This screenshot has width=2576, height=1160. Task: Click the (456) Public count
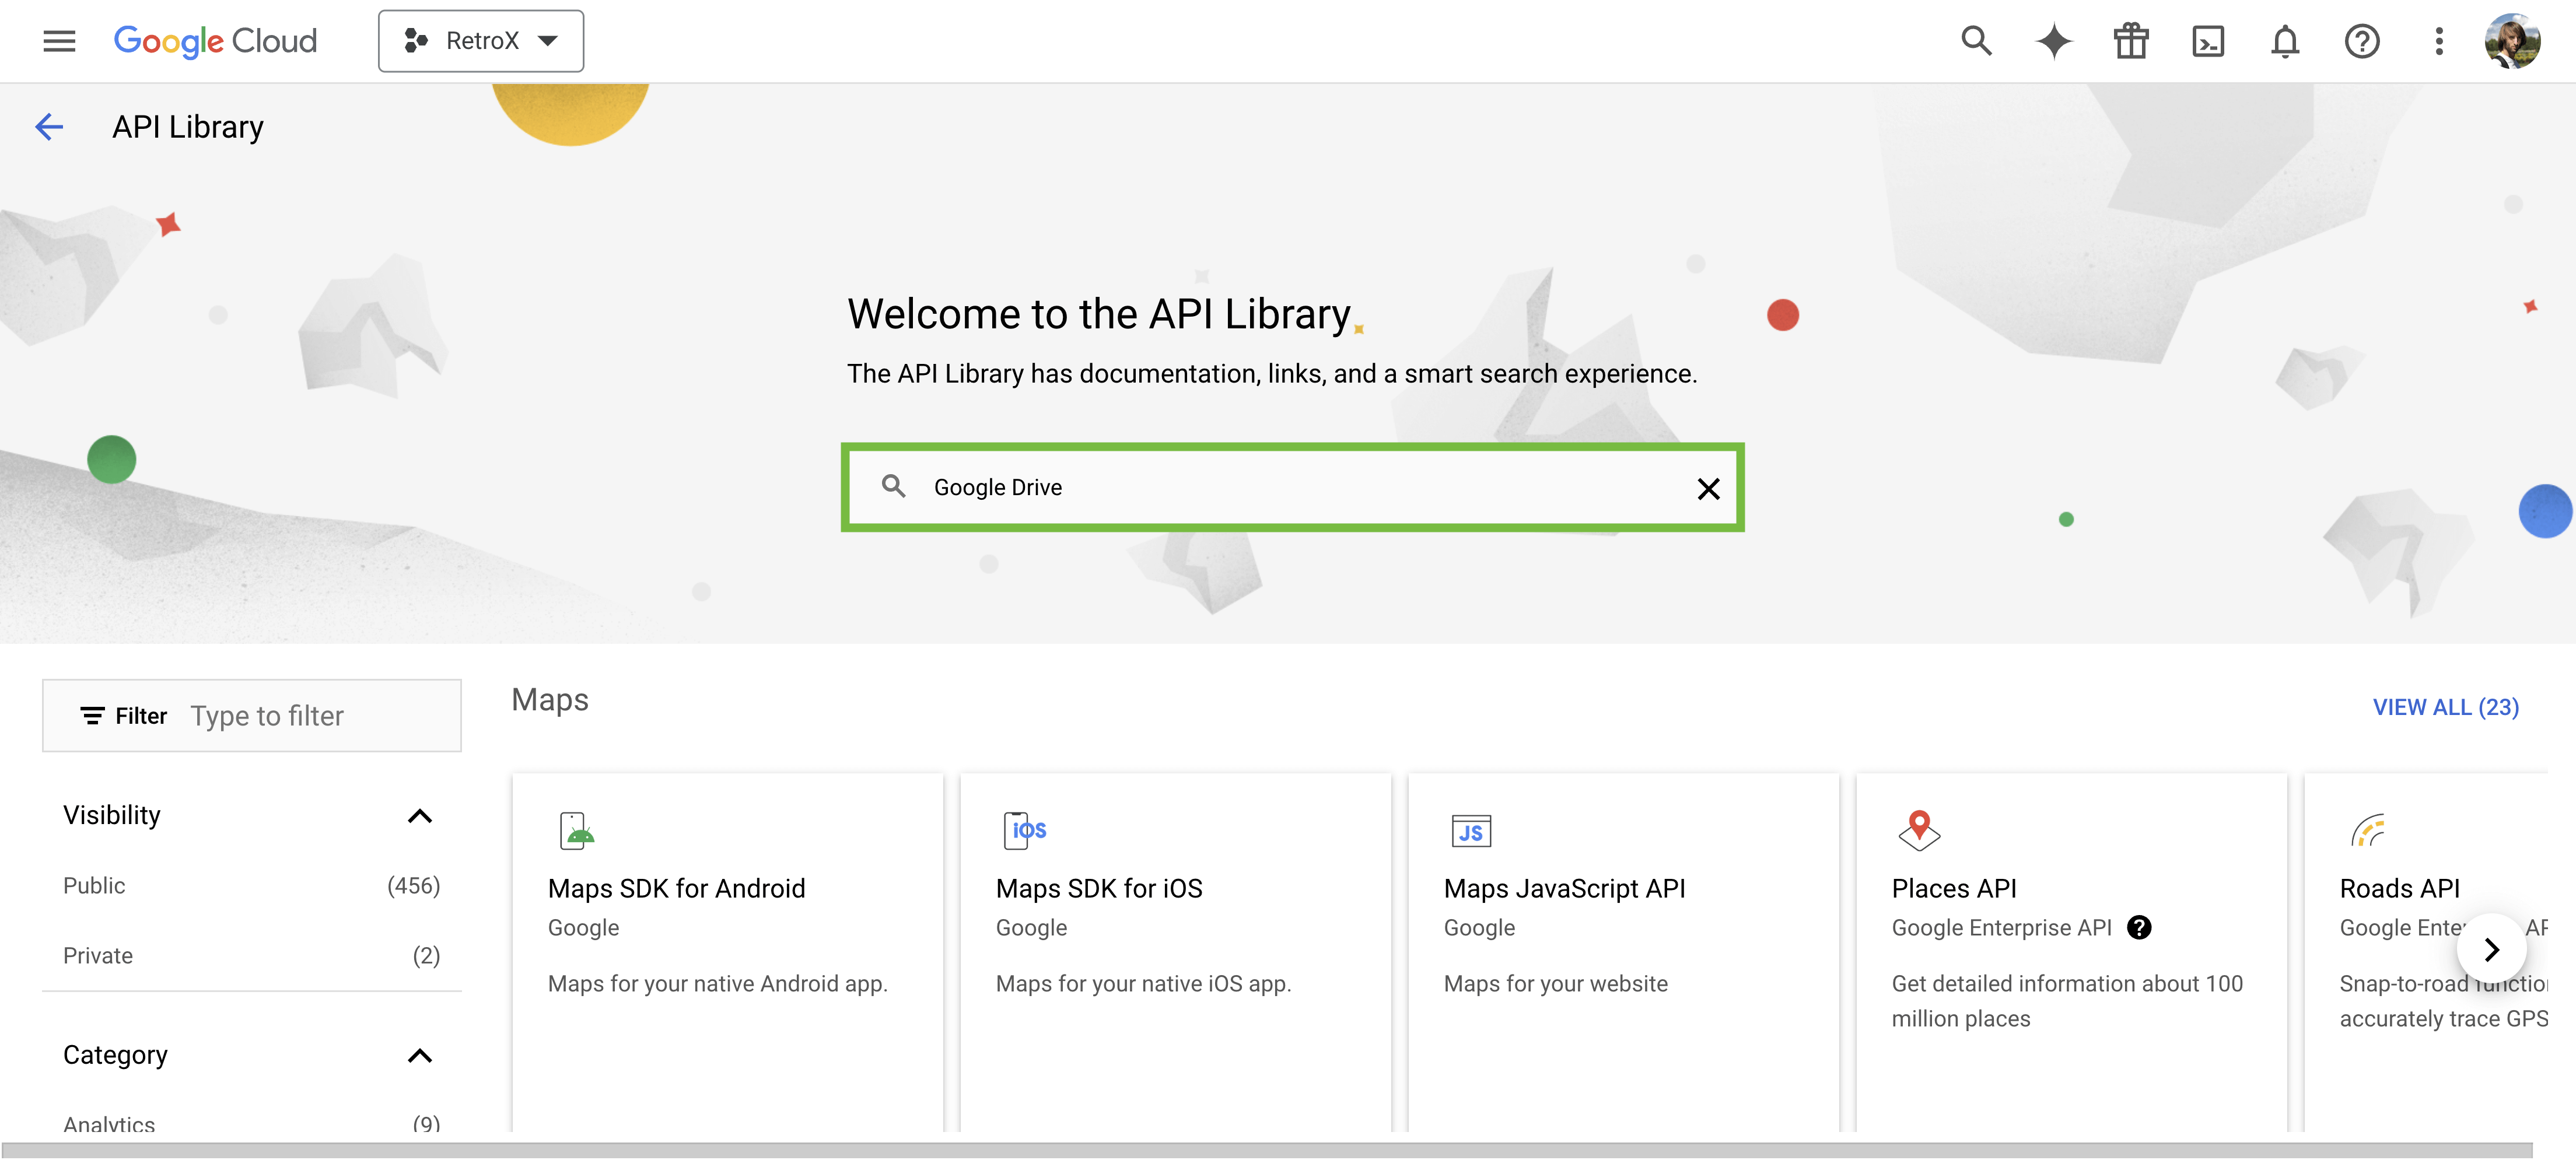point(414,886)
